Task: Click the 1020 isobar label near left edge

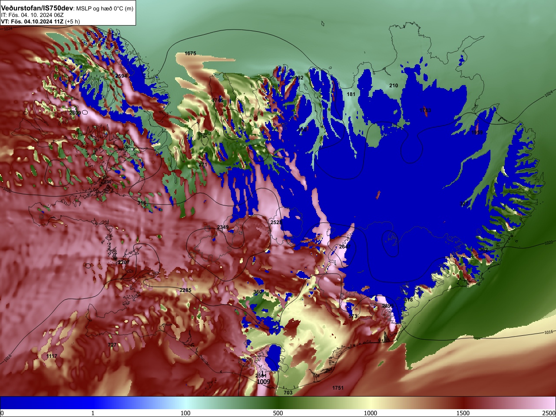Action: pos(7,190)
